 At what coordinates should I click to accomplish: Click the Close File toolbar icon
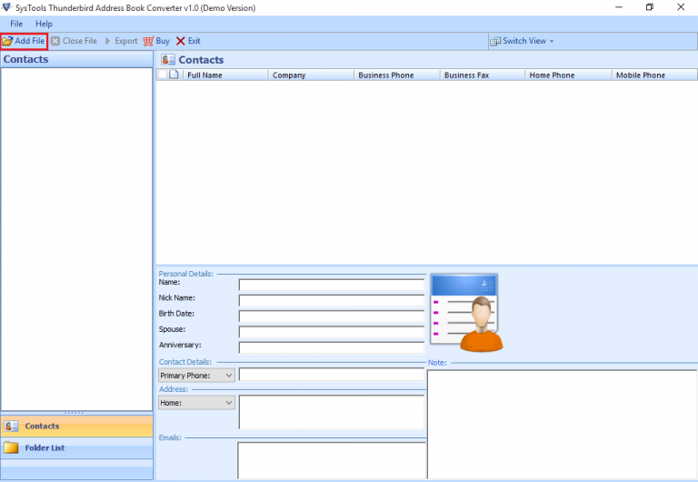click(55, 41)
